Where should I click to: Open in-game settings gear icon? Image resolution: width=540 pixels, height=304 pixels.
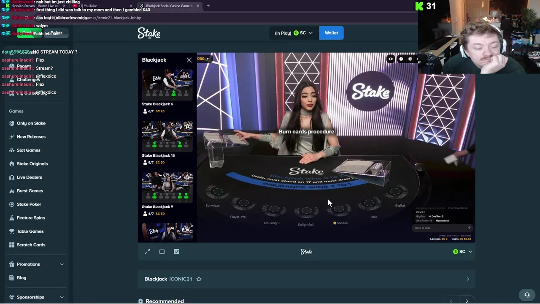[410, 59]
